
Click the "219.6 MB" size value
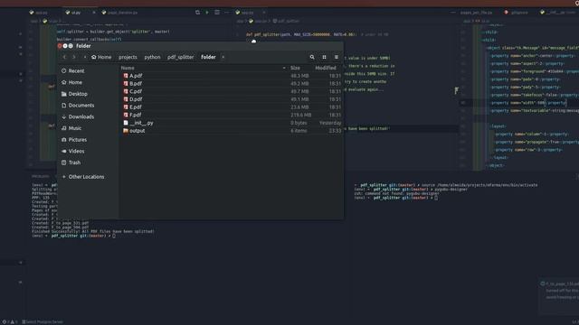pyautogui.click(x=300, y=115)
